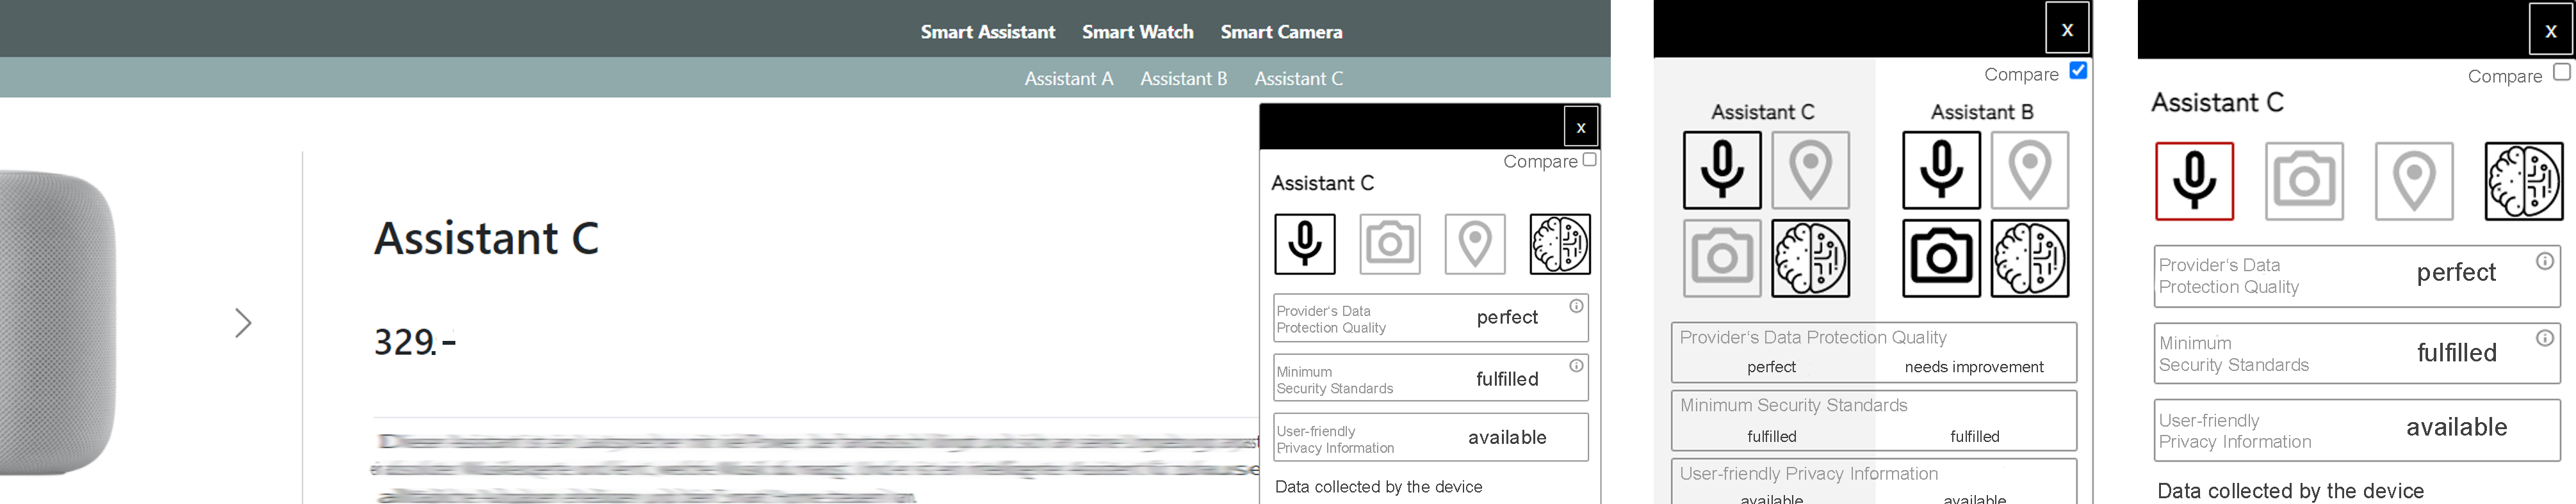Click Assistant C's brain icon in comparison view
The width and height of the screenshot is (2576, 504).
point(1810,258)
